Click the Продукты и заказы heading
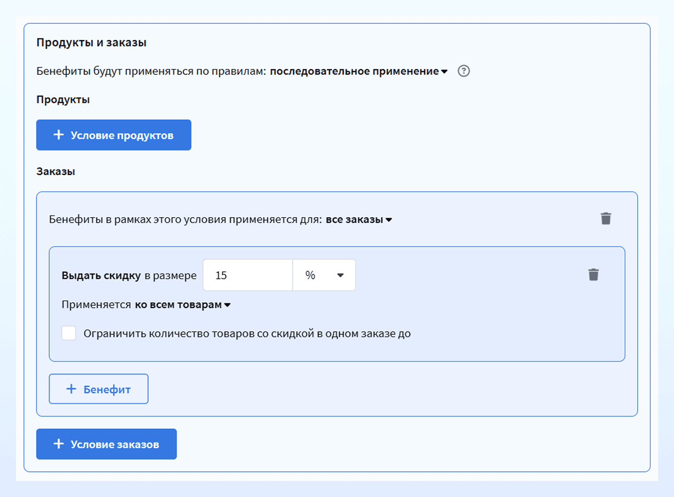The image size is (674, 497). (91, 43)
